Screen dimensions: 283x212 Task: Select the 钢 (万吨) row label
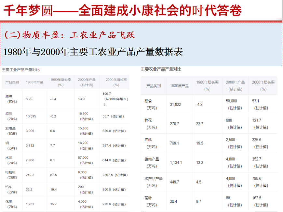pyautogui.click(x=11, y=145)
